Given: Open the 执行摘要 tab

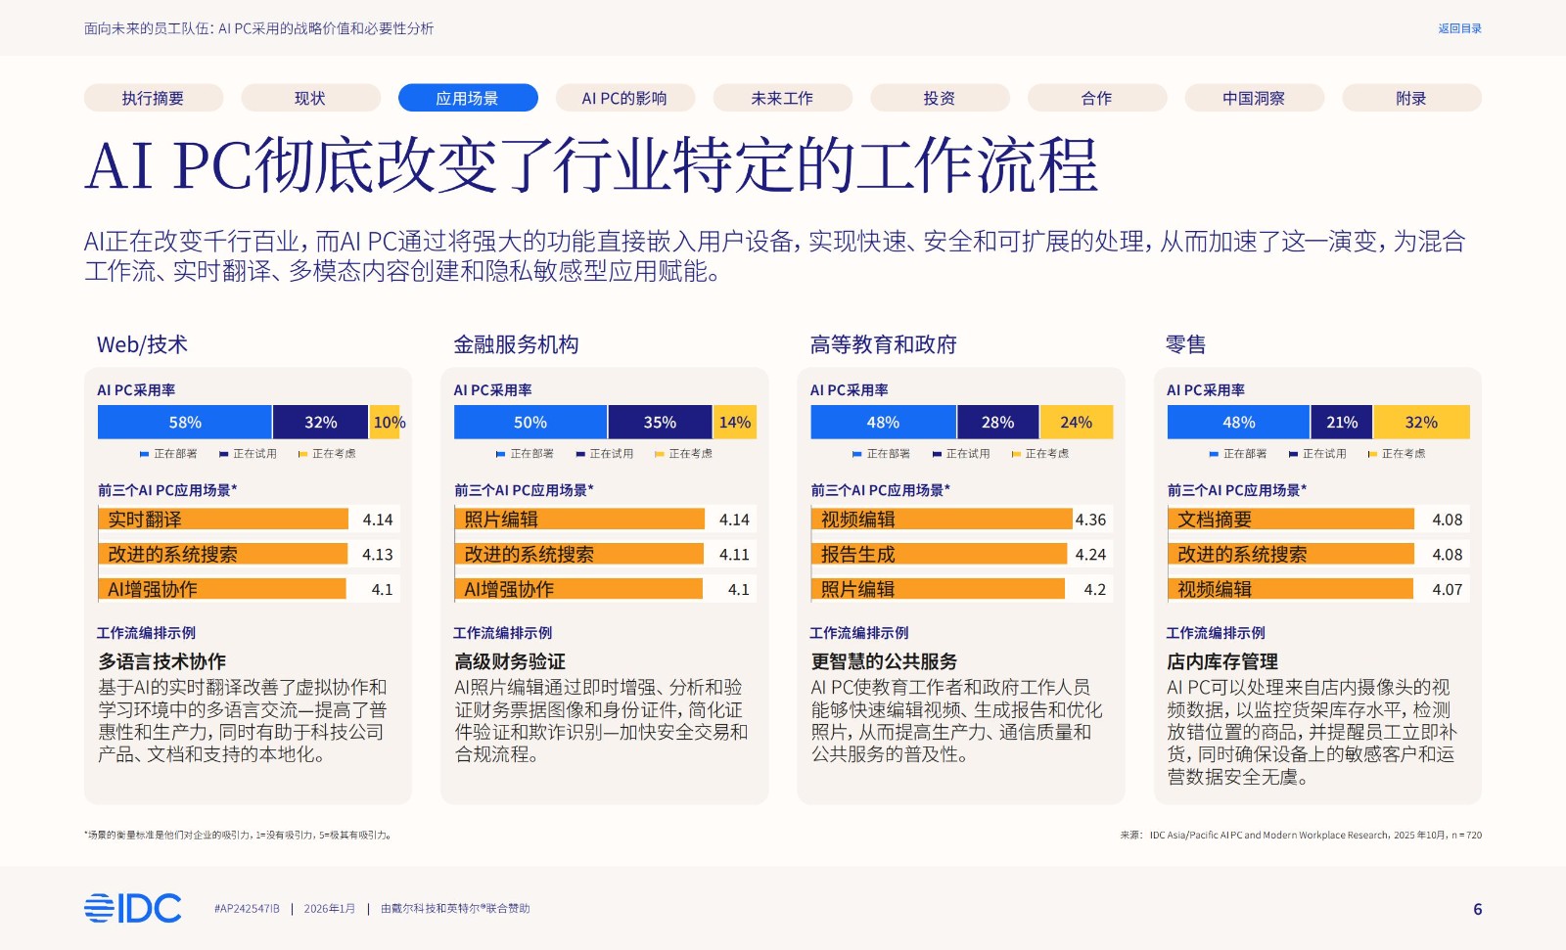Looking at the screenshot, I should point(153,98).
